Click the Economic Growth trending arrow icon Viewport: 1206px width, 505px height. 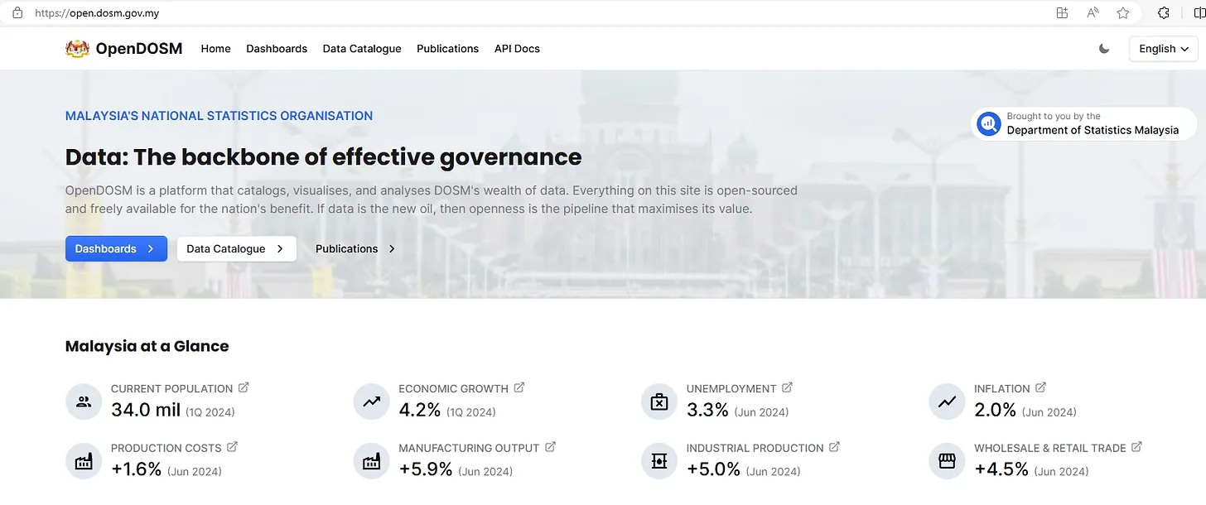tap(371, 402)
